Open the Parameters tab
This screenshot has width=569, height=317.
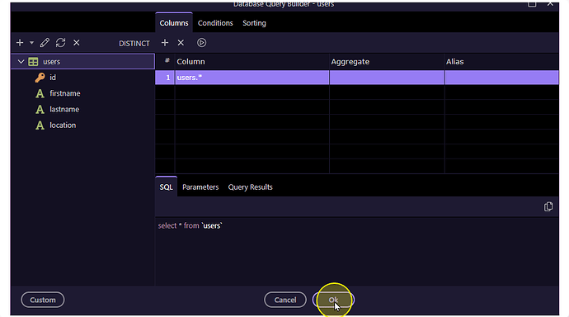pyautogui.click(x=200, y=187)
